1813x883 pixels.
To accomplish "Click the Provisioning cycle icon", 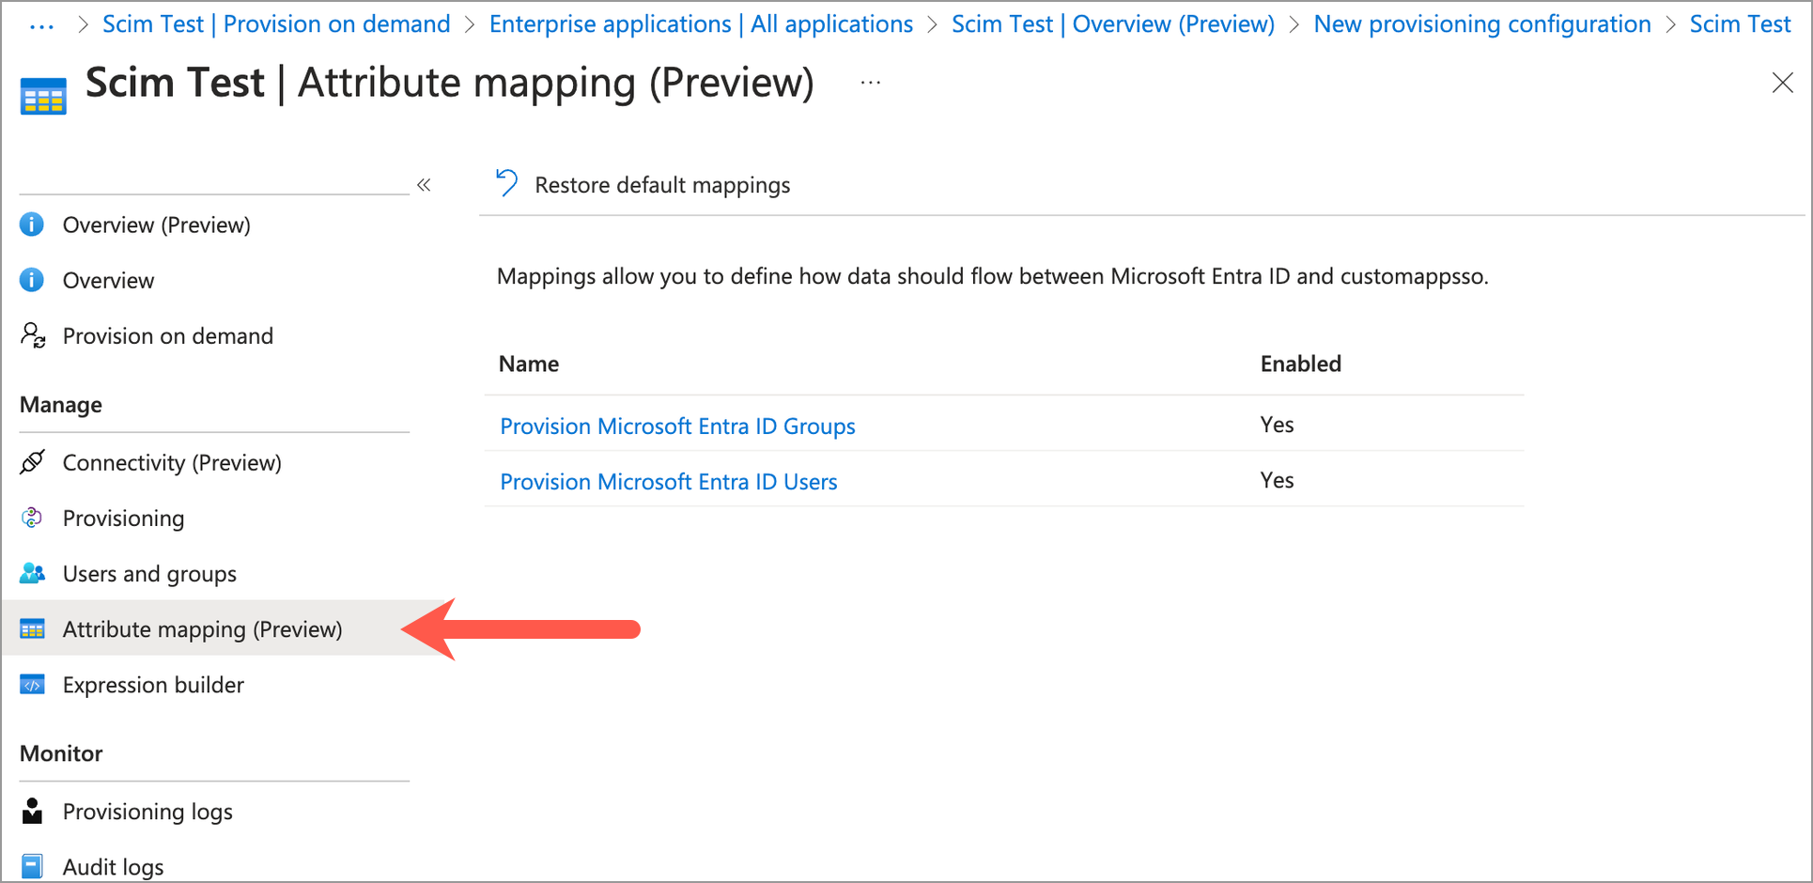I will click(x=32, y=518).
